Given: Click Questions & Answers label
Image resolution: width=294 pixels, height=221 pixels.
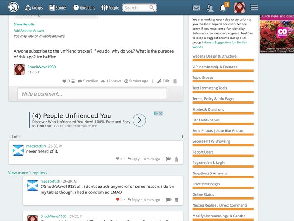Looking at the screenshot, I should [209, 173].
